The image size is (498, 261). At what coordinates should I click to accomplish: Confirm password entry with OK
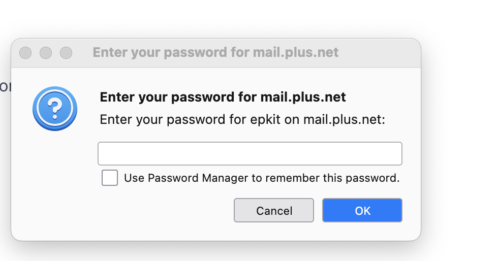(362, 210)
